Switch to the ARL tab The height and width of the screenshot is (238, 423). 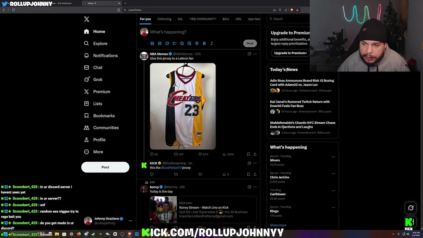click(238, 19)
